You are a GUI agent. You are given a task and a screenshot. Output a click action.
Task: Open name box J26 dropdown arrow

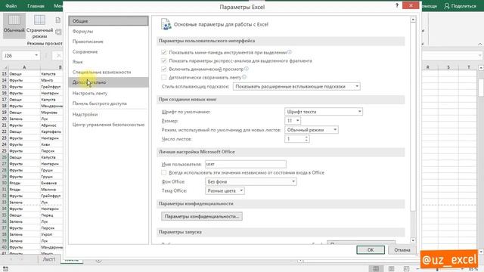click(x=36, y=55)
